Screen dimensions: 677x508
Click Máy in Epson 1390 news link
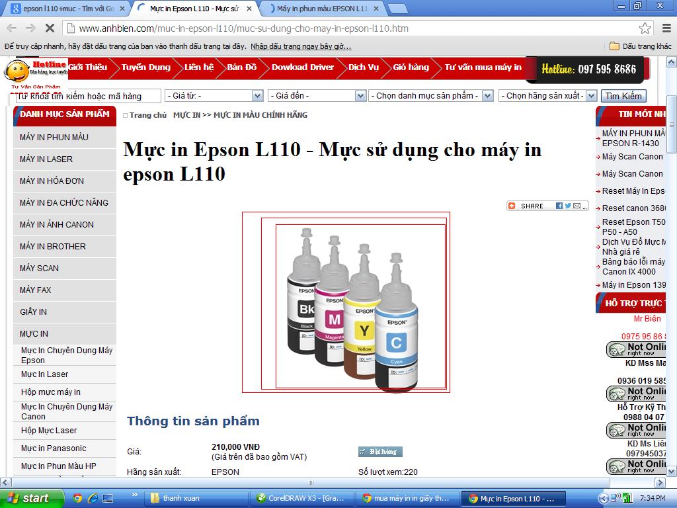click(x=633, y=285)
